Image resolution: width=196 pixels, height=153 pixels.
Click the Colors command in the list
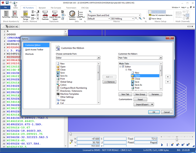click(63, 85)
